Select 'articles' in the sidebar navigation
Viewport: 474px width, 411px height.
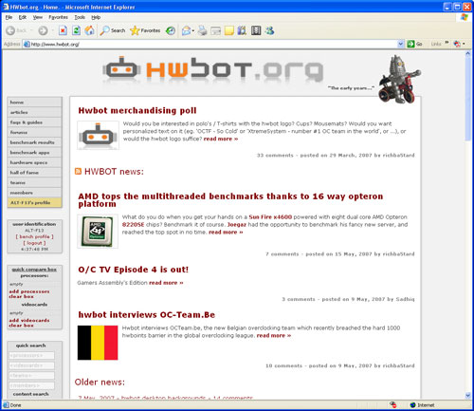coord(34,112)
